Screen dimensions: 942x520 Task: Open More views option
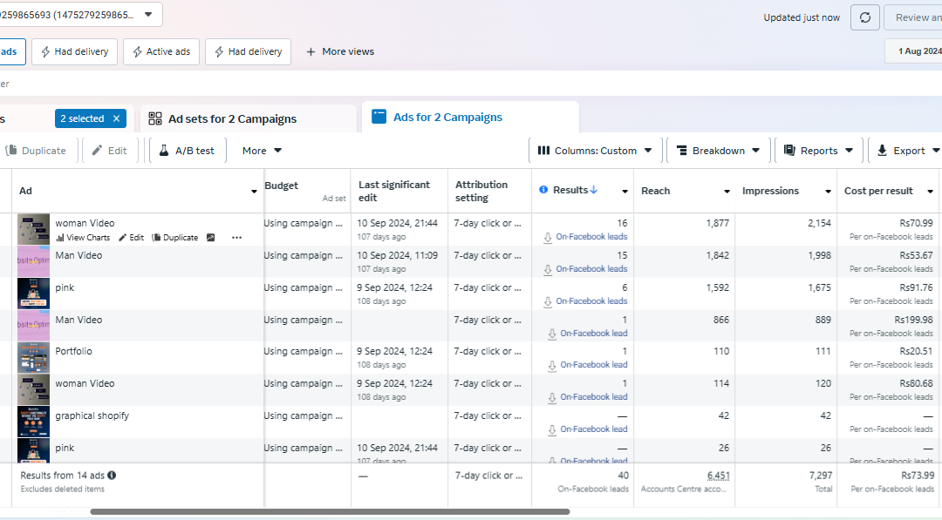(x=340, y=51)
